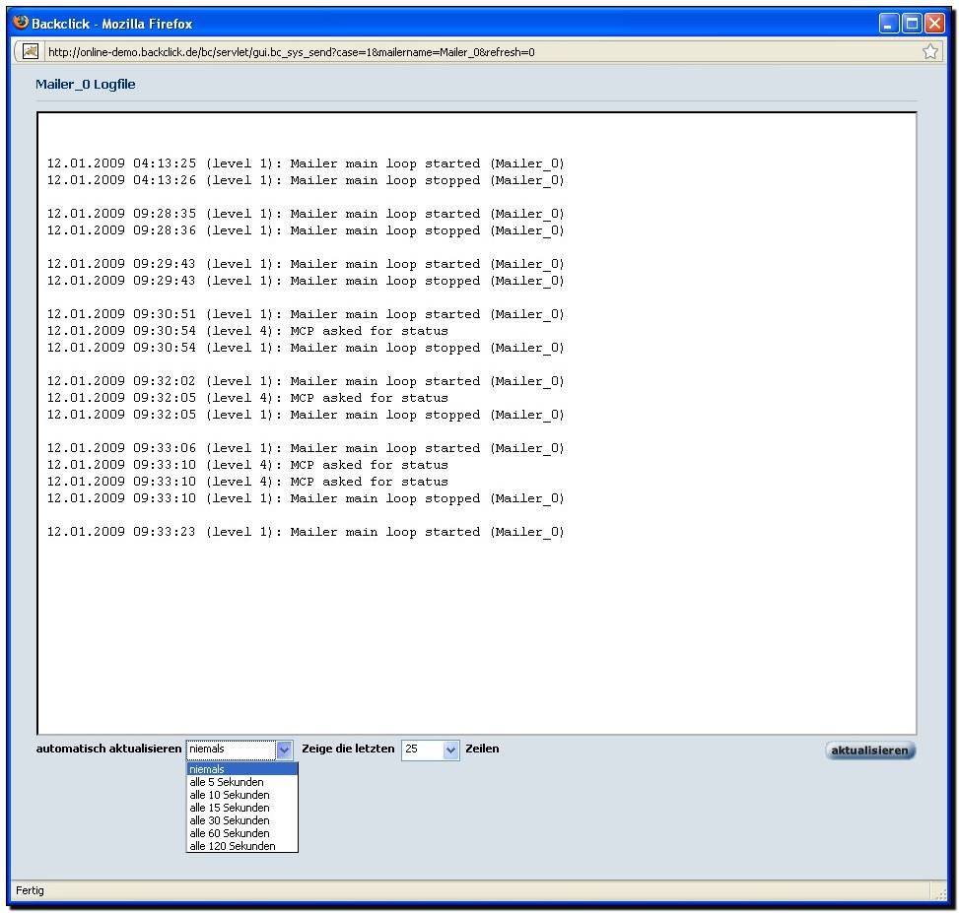Click the Firefox logo in the title bar
Viewport: 959px width, 913px height.
[21, 23]
